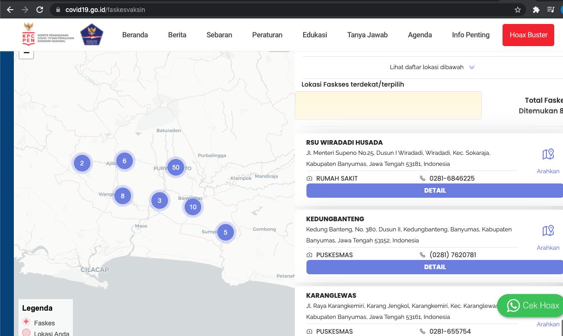This screenshot has width=563, height=336.
Task: Click the facility type icon beside RUMAH SAKIT
Action: point(309,178)
